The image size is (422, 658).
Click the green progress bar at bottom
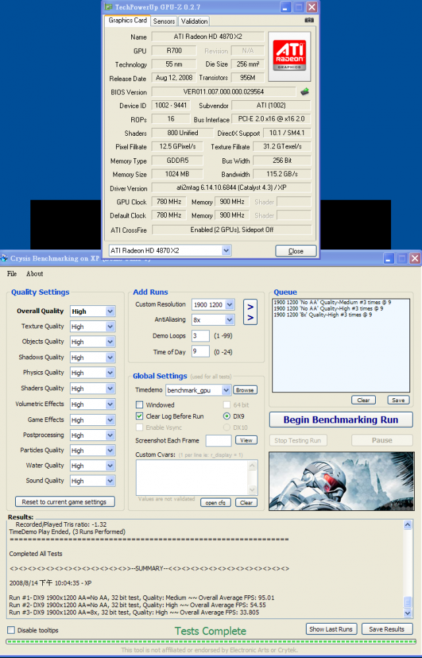tap(210, 642)
